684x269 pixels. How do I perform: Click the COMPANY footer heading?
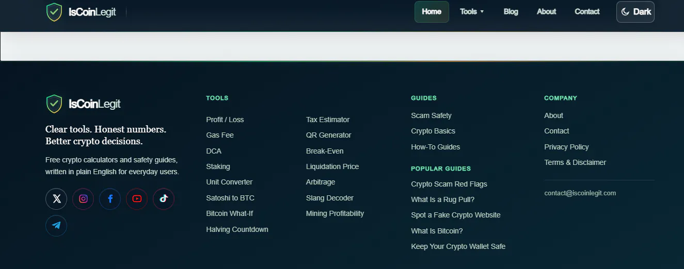click(561, 98)
